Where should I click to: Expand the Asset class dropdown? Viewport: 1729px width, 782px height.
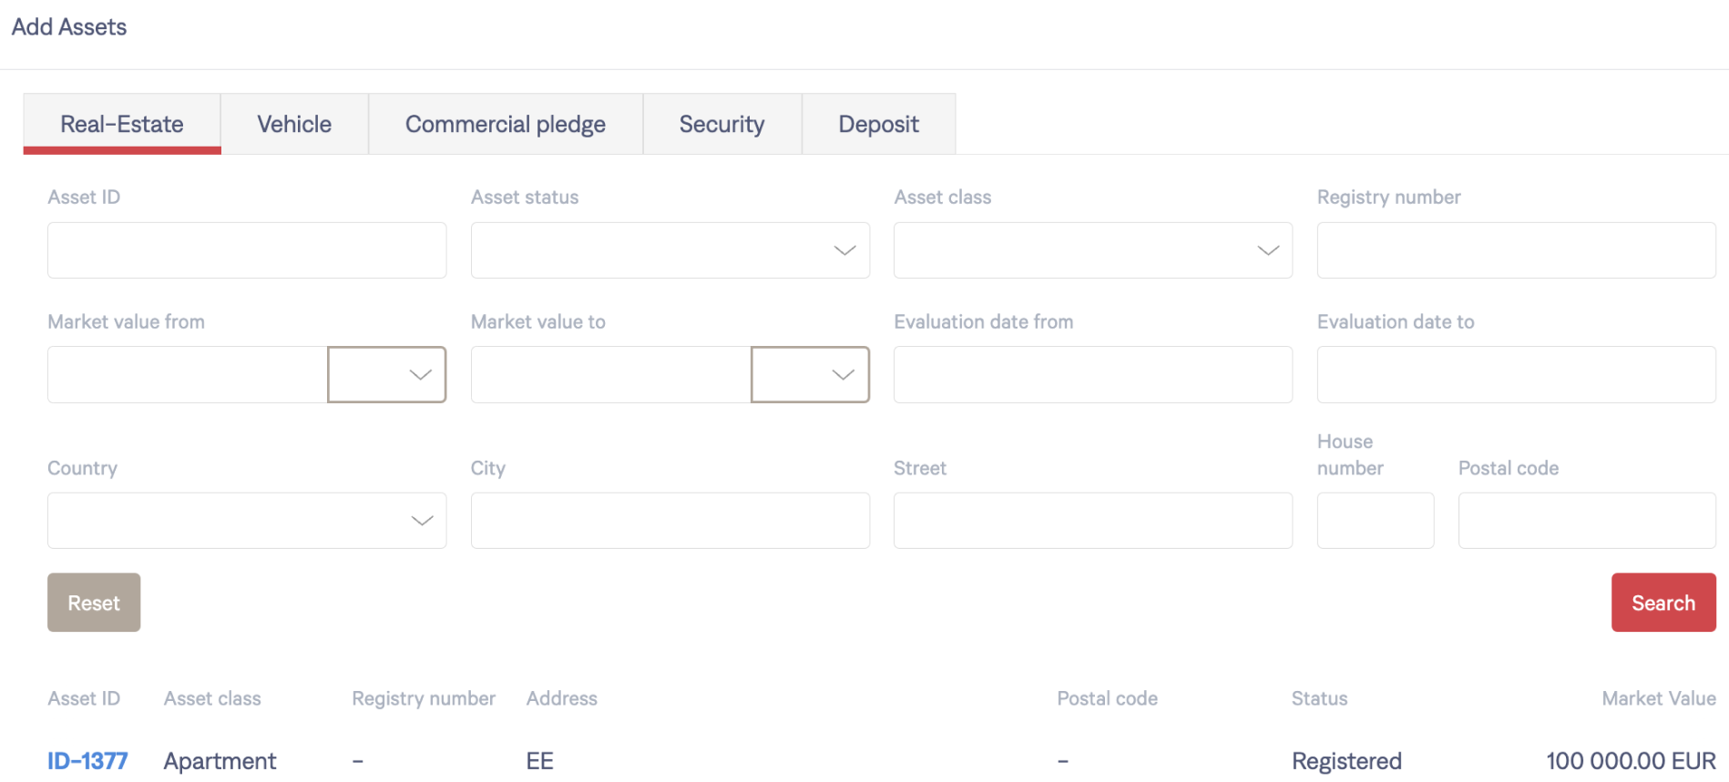pyautogui.click(x=1092, y=250)
